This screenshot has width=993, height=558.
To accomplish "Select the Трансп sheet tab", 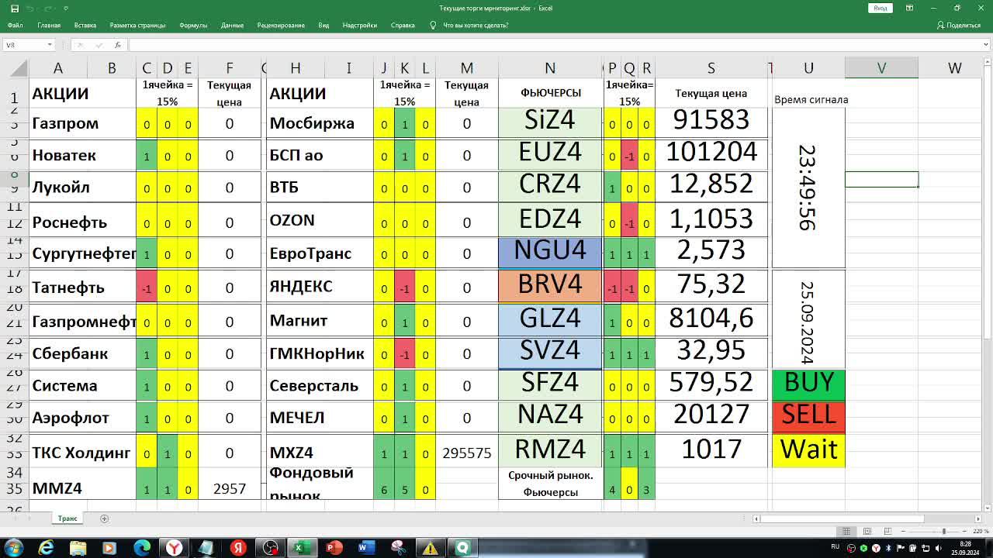I will coord(67,518).
